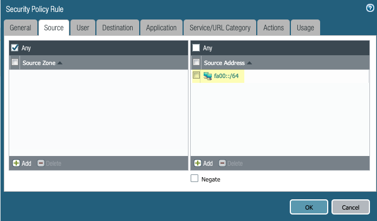Screen dimensions: 377x221
Task: Open the Actions tab
Action: [274, 28]
